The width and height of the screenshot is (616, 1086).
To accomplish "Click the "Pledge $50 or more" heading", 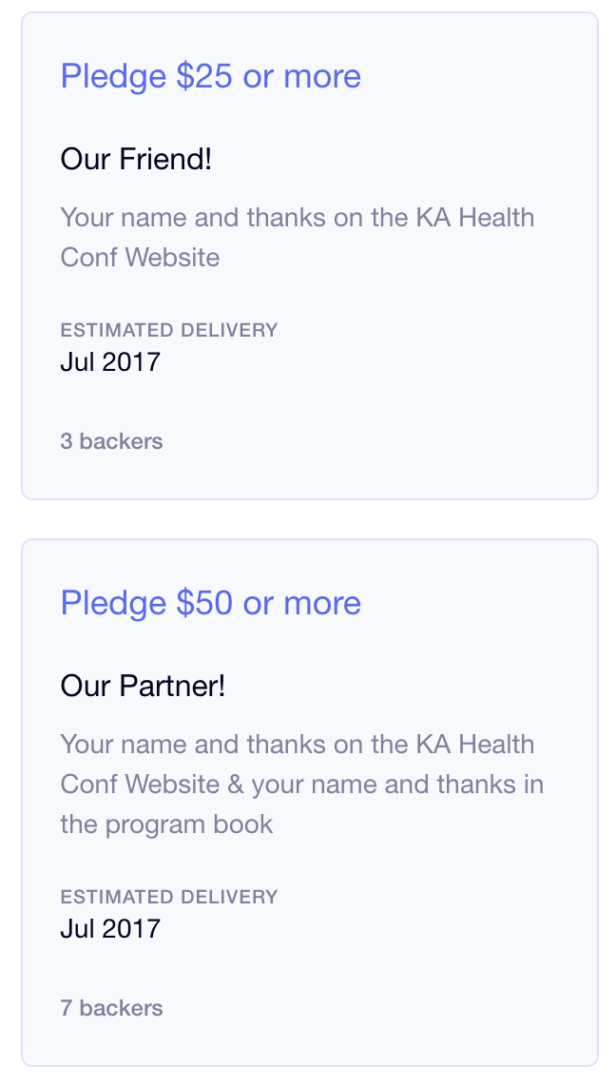I will click(210, 603).
